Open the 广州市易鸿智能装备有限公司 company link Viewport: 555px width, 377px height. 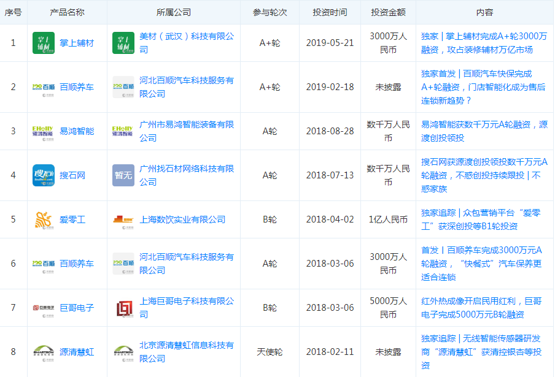pyautogui.click(x=187, y=131)
